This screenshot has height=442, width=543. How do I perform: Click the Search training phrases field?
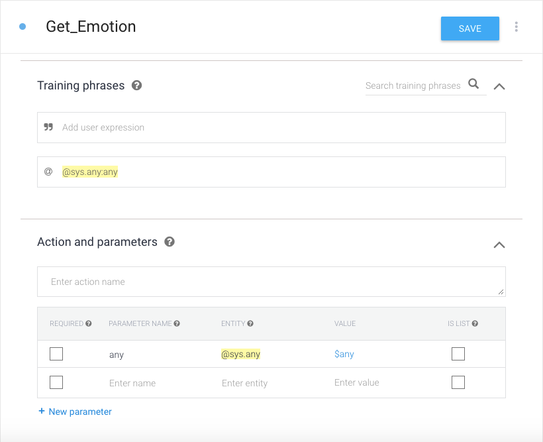[413, 85]
